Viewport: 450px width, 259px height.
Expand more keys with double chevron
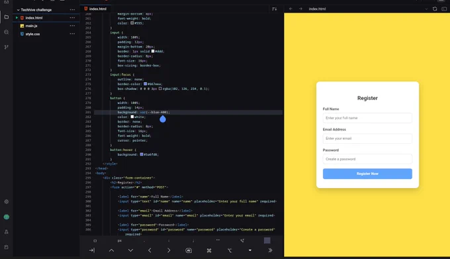[x=270, y=250]
